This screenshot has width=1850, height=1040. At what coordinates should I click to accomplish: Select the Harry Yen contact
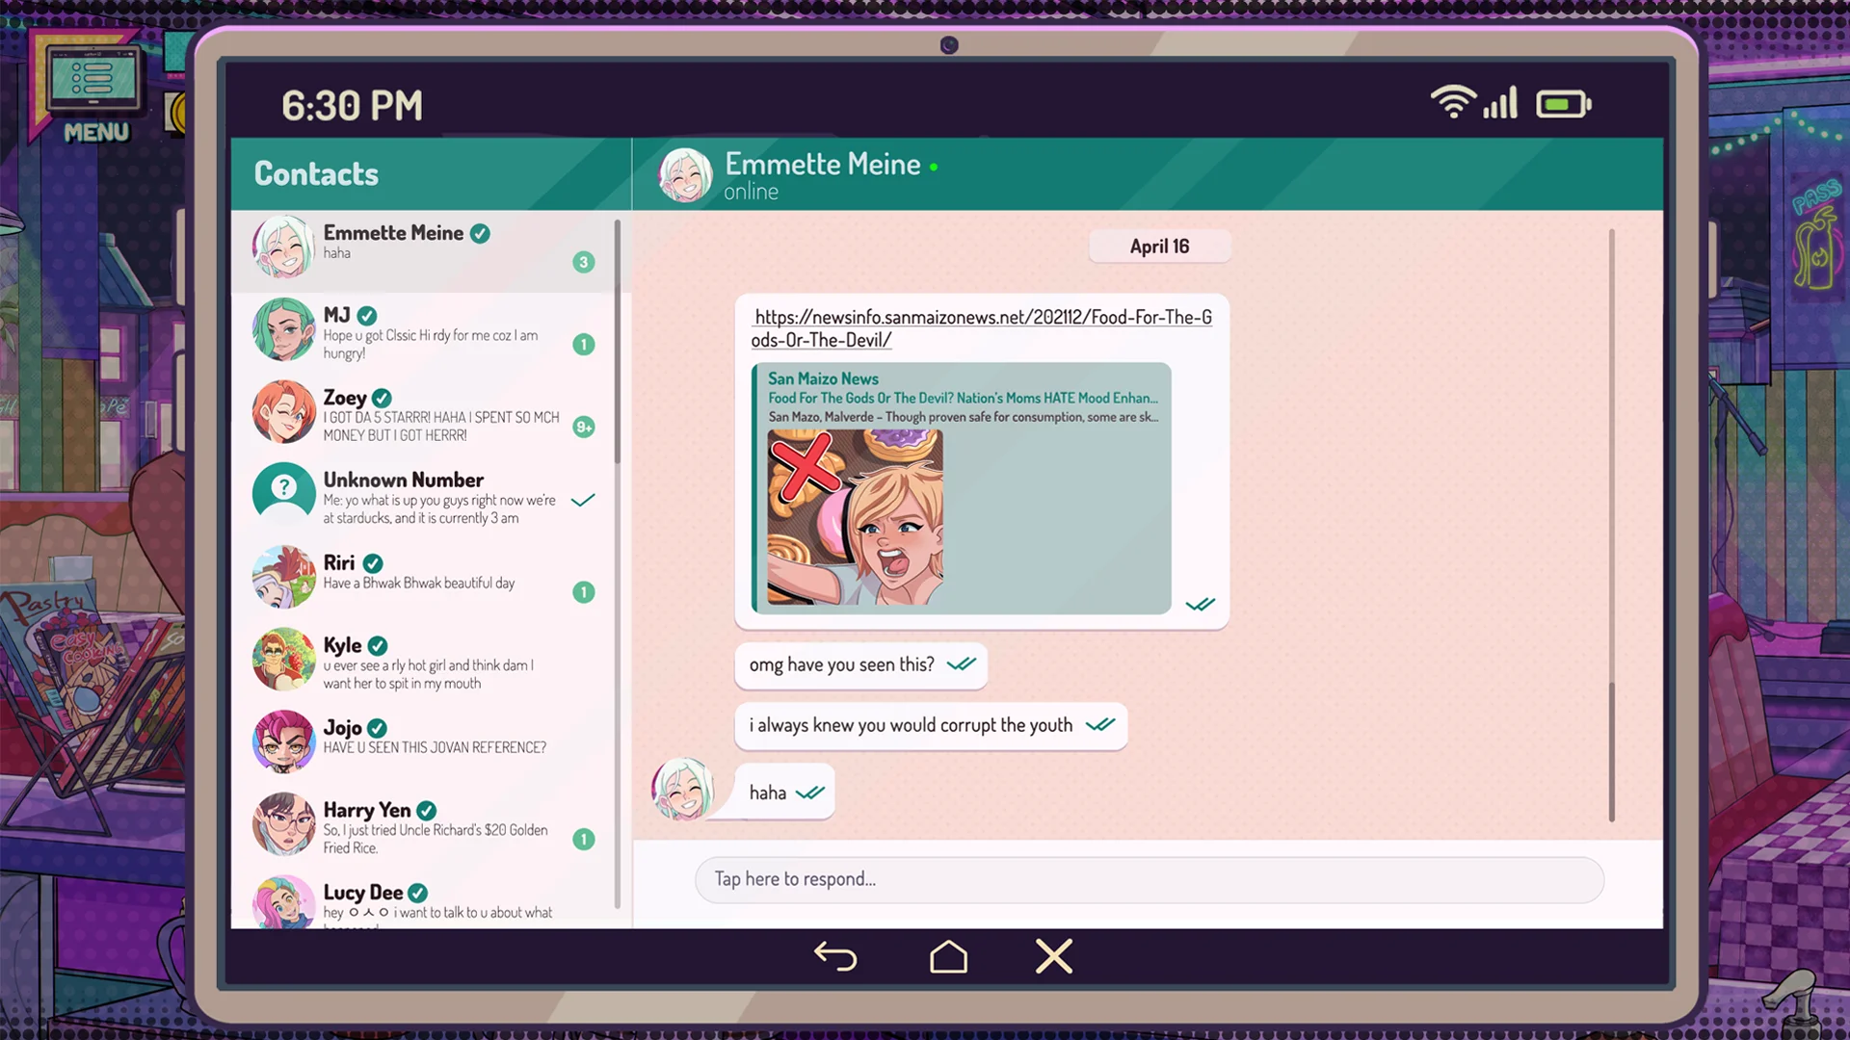424,826
